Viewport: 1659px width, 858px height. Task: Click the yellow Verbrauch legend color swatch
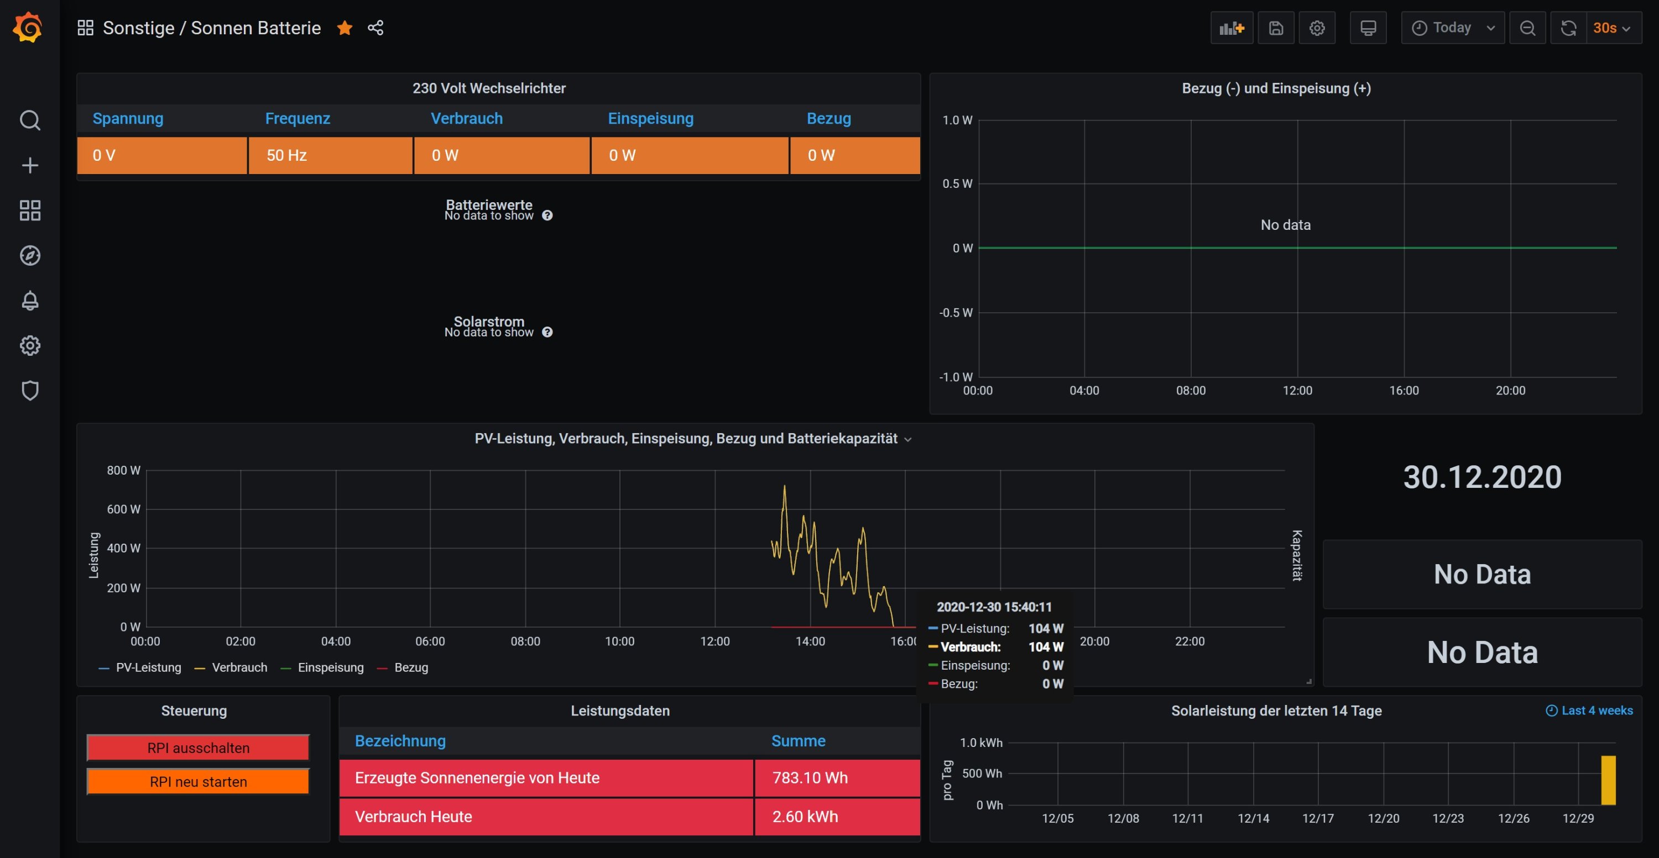(200, 668)
